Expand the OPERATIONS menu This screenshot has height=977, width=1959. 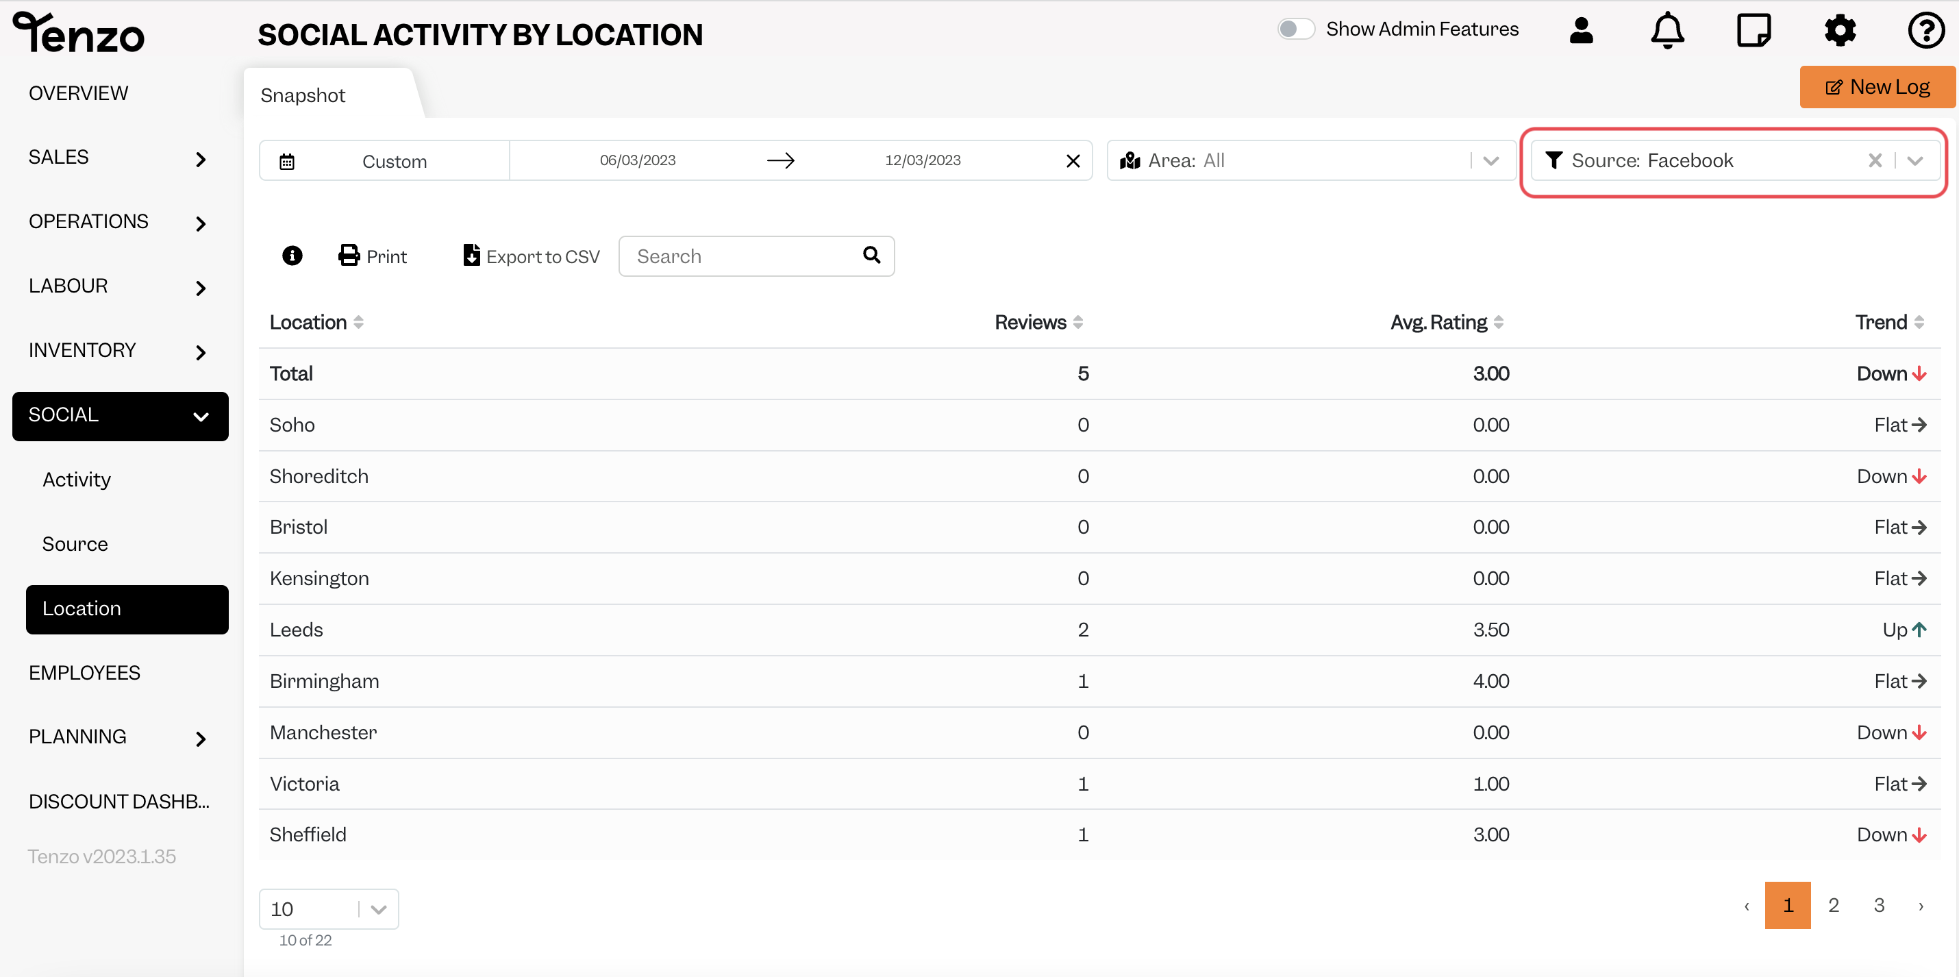tap(200, 224)
